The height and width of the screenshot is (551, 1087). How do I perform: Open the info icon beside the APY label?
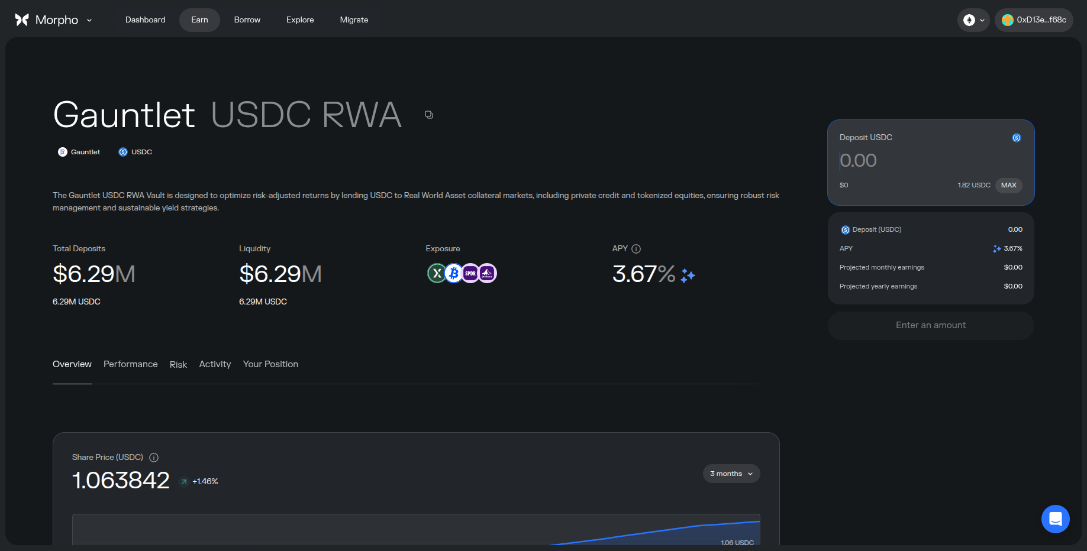[x=636, y=249]
